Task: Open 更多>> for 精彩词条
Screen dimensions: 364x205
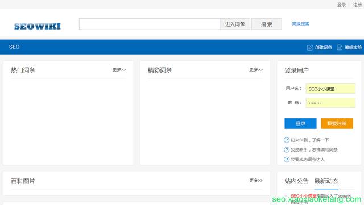Action: click(256, 70)
